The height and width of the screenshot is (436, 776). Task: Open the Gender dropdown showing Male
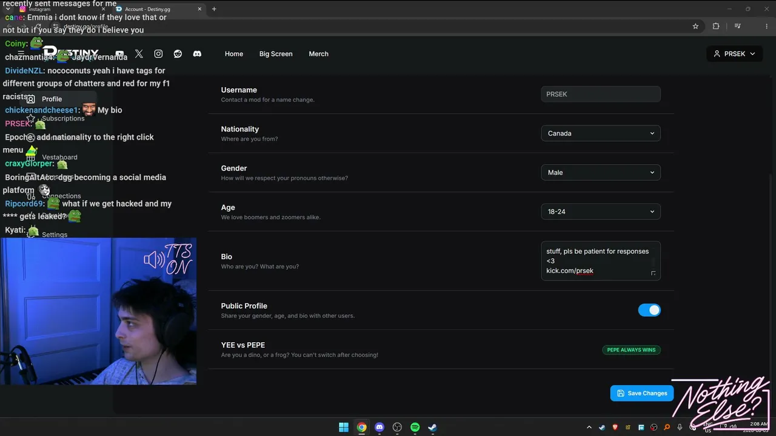point(601,173)
